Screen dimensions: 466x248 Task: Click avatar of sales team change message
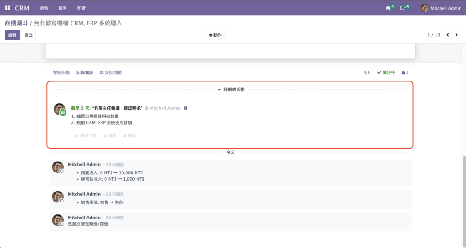pos(58,197)
